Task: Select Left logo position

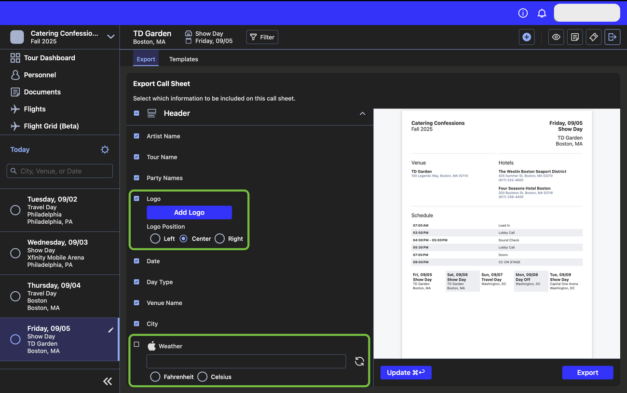Action: pos(155,239)
